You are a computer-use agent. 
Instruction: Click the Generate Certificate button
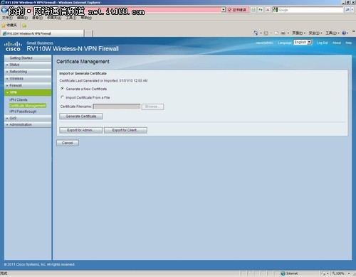pos(81,116)
